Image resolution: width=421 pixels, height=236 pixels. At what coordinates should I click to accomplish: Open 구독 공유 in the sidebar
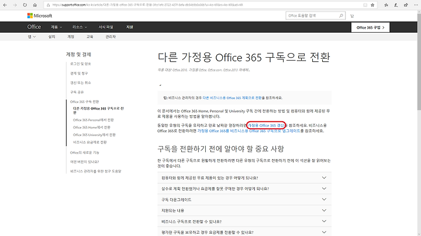[77, 92]
